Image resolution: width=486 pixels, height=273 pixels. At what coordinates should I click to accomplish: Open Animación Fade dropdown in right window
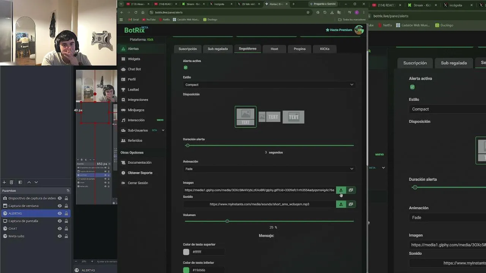point(447,218)
